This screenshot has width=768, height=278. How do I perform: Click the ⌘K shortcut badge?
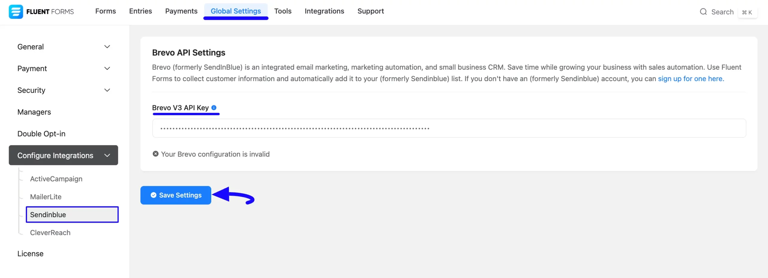click(x=747, y=12)
